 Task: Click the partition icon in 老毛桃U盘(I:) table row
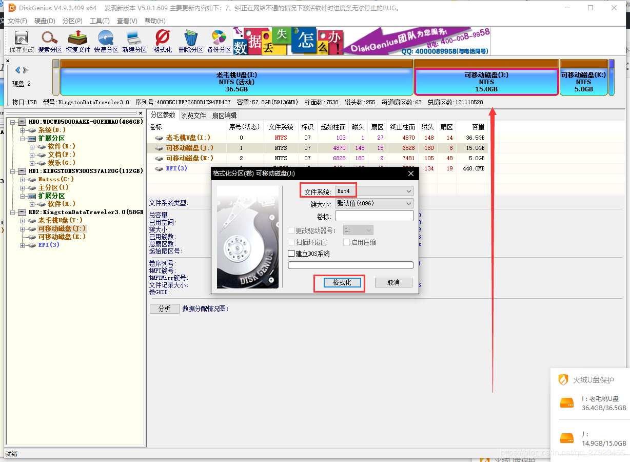[x=160, y=138]
